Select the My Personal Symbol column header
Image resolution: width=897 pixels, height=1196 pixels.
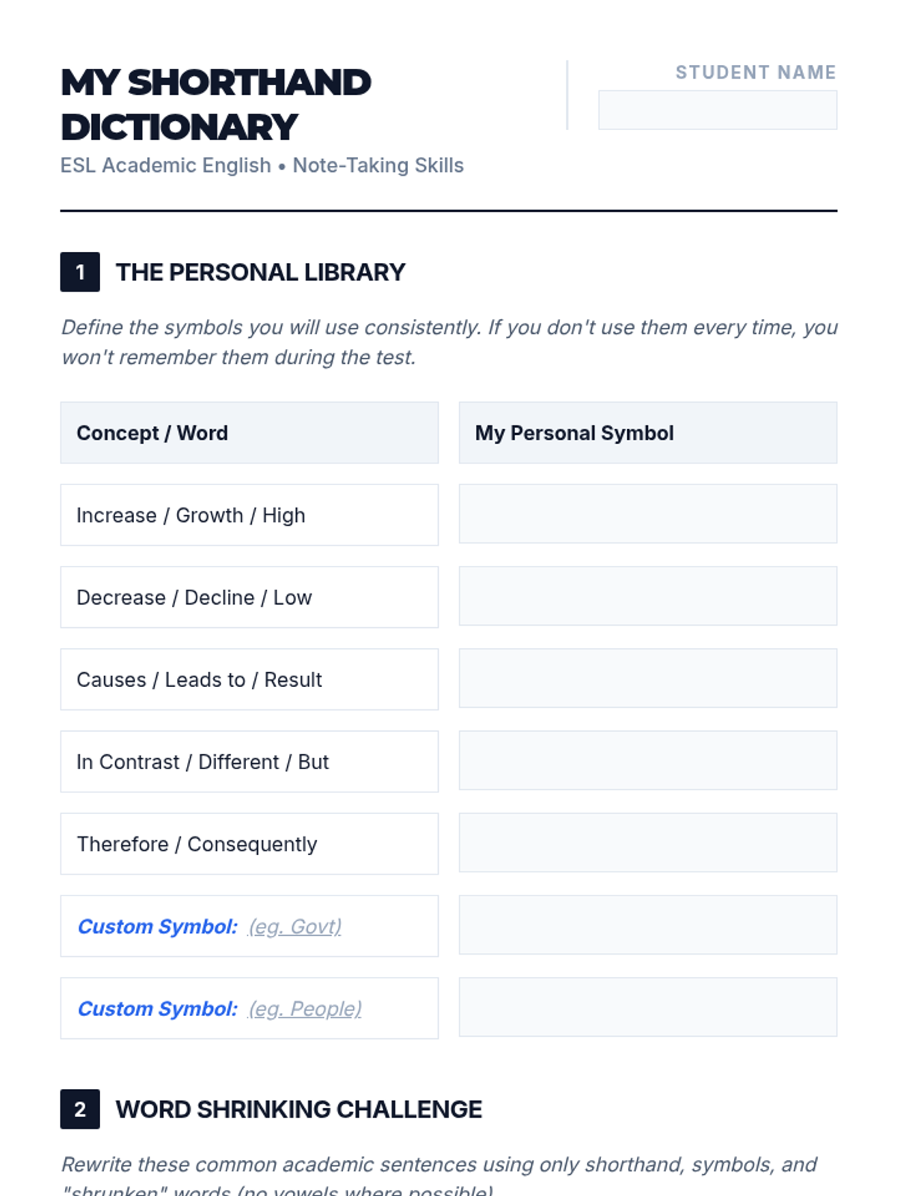tap(647, 433)
